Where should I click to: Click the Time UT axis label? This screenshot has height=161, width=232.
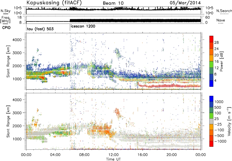[113, 159]
